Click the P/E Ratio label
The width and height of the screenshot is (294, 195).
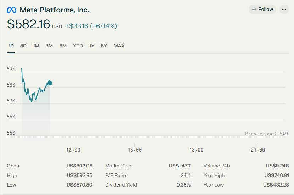tap(115, 175)
